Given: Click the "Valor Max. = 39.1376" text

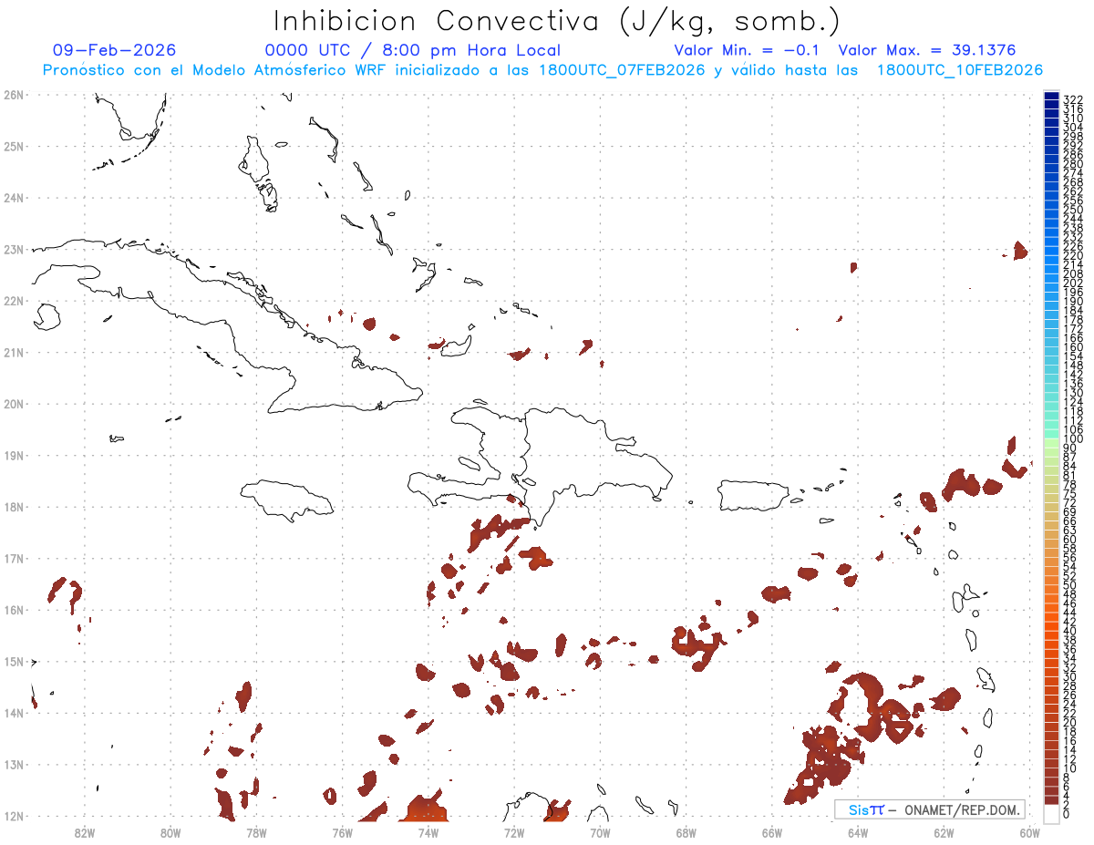Looking at the screenshot, I should [x=926, y=50].
